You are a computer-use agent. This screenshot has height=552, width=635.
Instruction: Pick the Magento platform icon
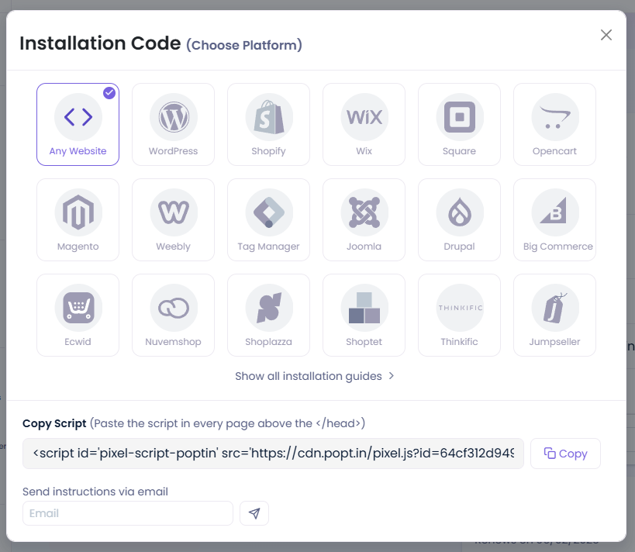click(x=78, y=212)
